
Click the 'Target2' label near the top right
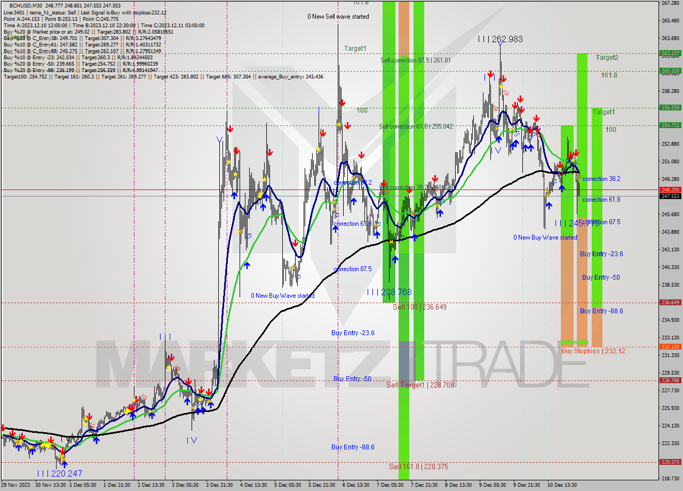(607, 58)
